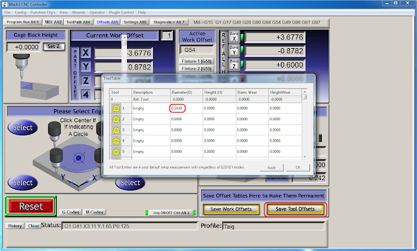The width and height of the screenshot is (417, 251).
Task: Click ToolTable scrollbar down arrow
Action: point(305,157)
